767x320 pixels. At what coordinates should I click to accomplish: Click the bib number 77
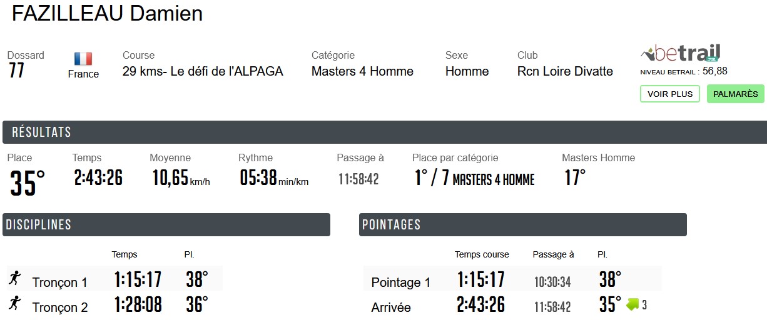(16, 71)
